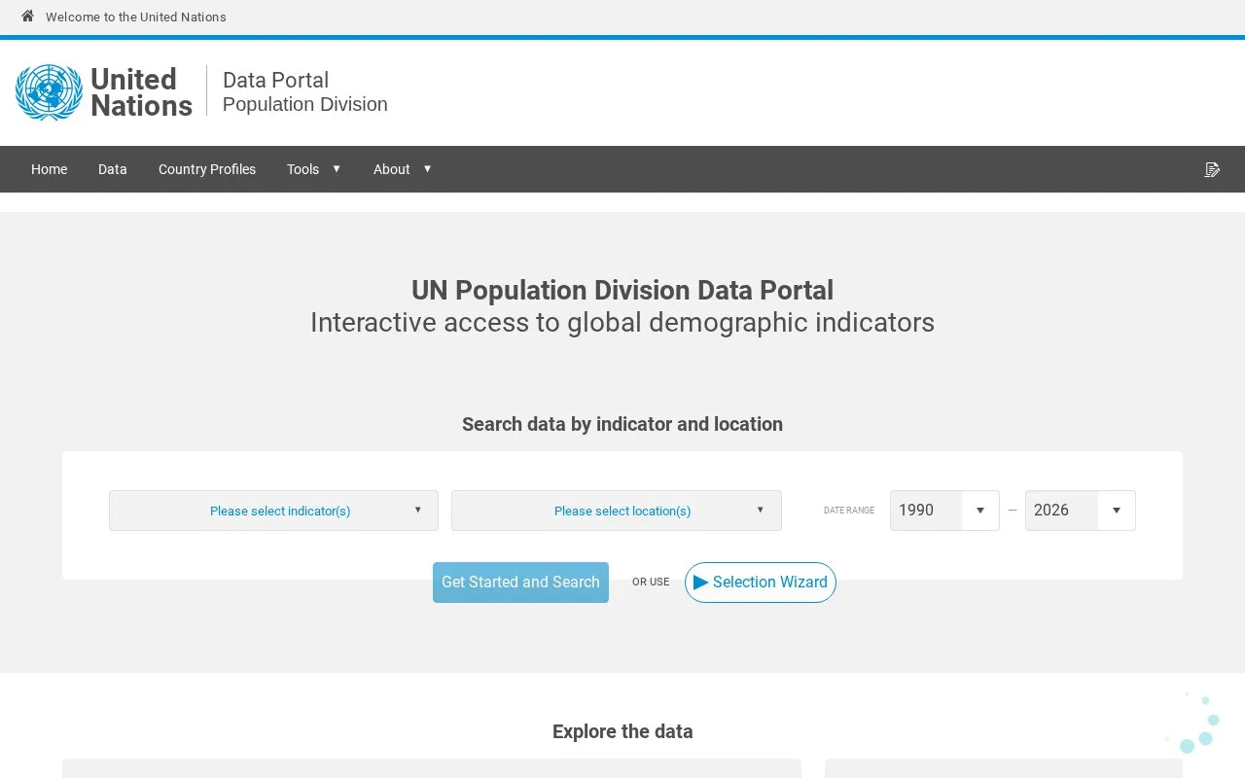
Task: Click the play icon in Selection Wizard
Action: coord(701,582)
